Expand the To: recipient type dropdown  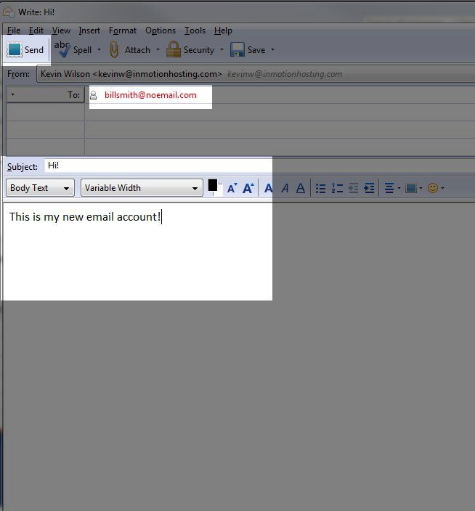[x=13, y=95]
